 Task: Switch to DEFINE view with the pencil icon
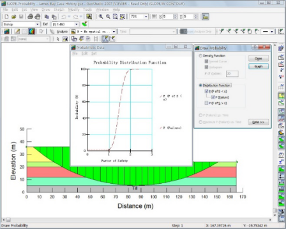click(17, 32)
